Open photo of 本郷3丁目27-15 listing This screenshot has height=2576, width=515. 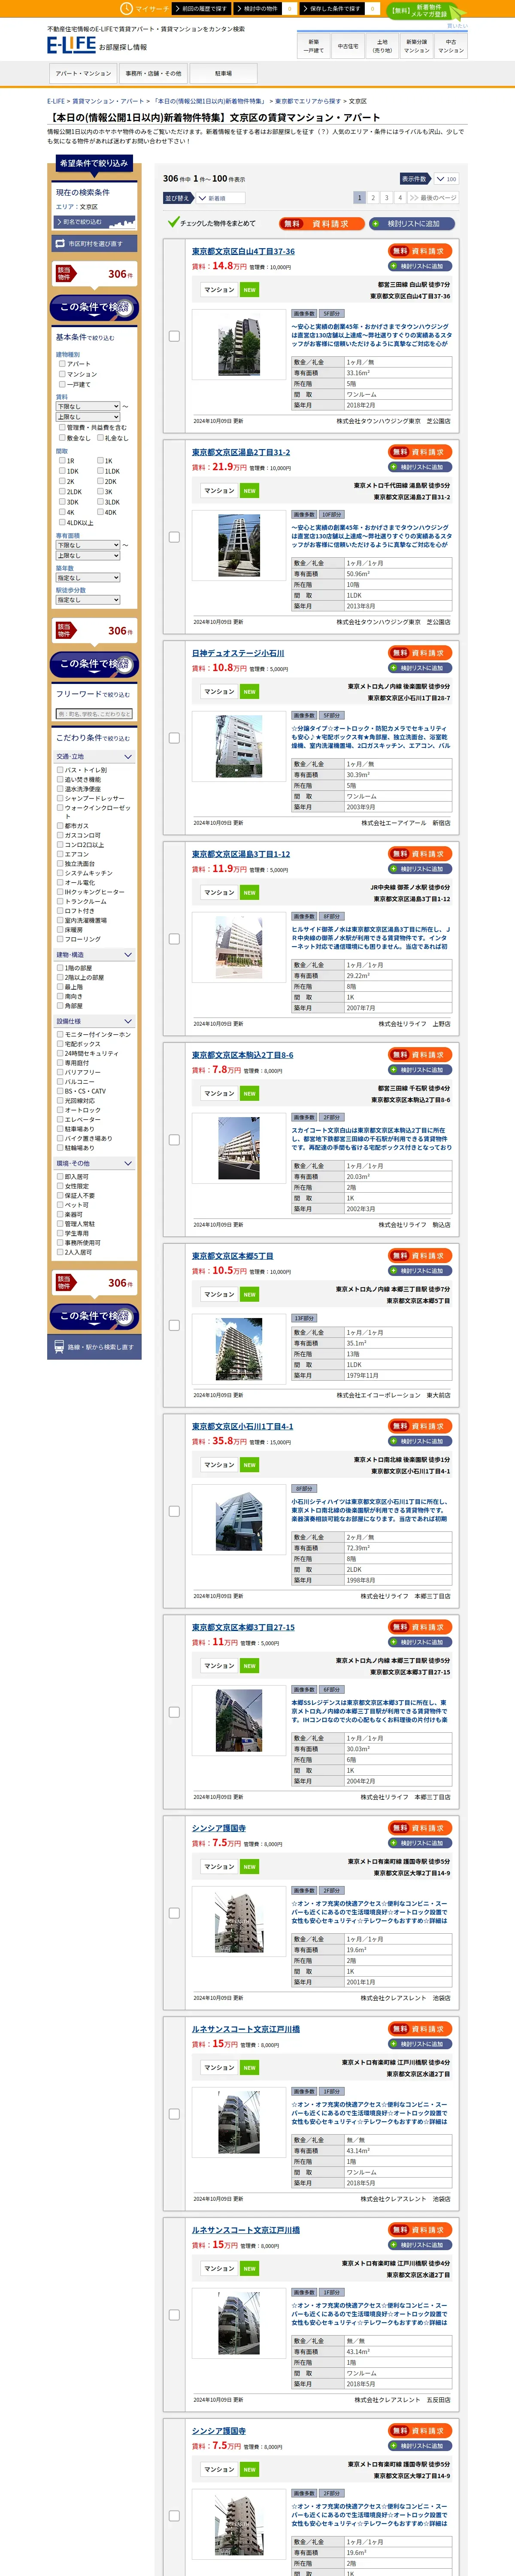(240, 1719)
